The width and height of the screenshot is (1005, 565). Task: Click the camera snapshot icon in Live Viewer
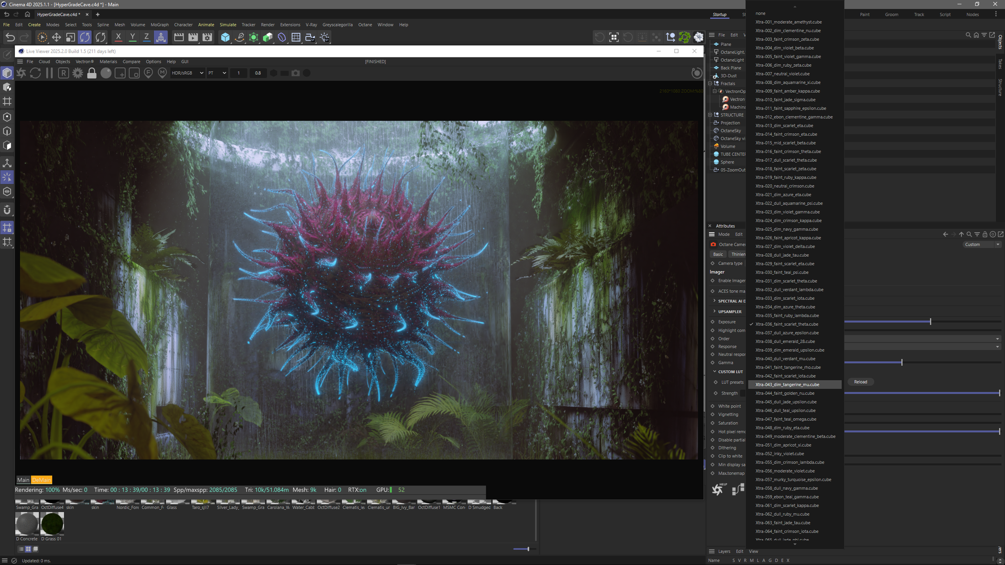(295, 73)
